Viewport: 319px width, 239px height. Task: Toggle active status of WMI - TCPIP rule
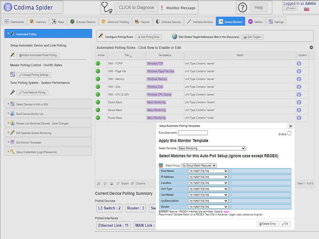point(98,63)
